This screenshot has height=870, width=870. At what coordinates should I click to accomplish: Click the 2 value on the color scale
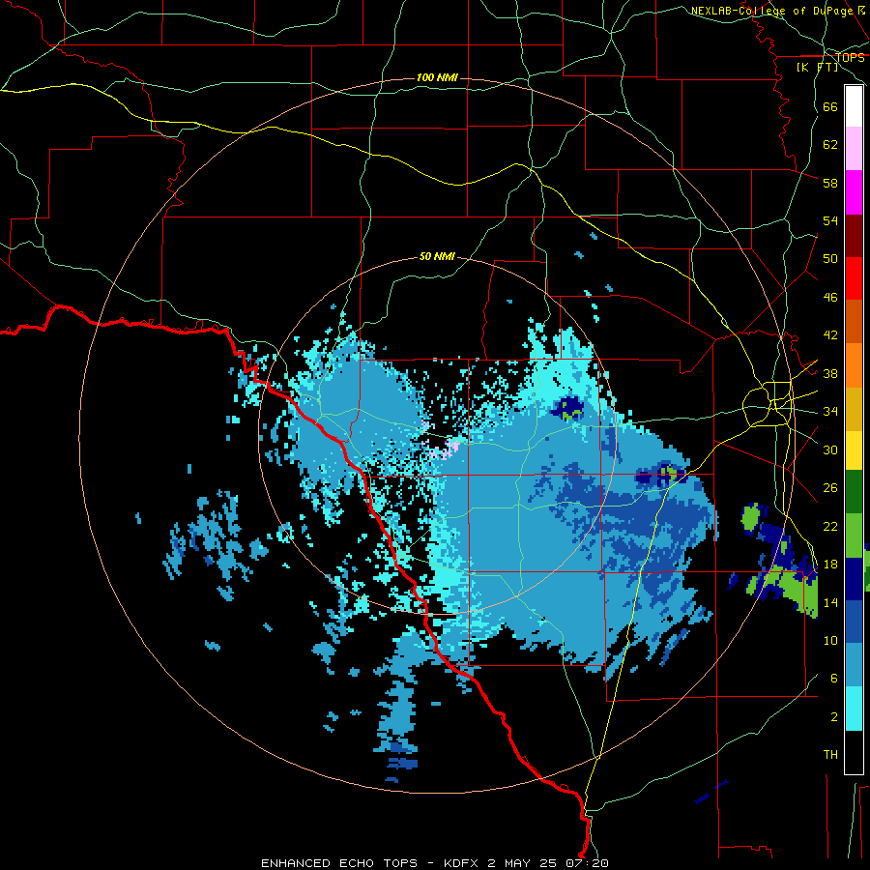[x=833, y=717]
